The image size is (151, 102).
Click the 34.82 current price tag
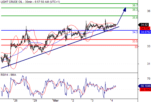[144, 25]
